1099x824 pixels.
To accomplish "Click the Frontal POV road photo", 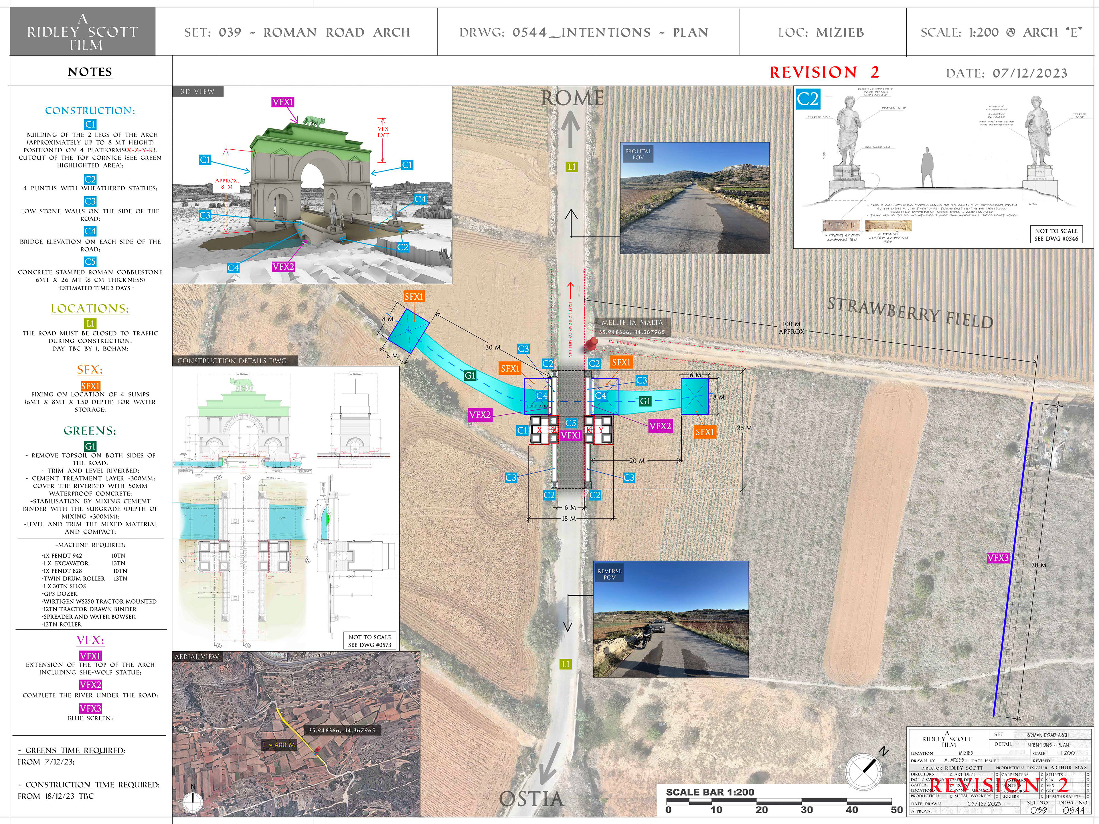I will click(695, 198).
